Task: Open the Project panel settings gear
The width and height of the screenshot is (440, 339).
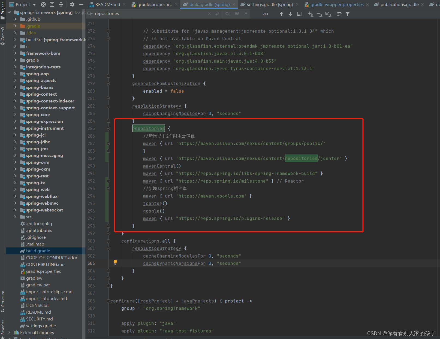Action: click(x=72, y=4)
